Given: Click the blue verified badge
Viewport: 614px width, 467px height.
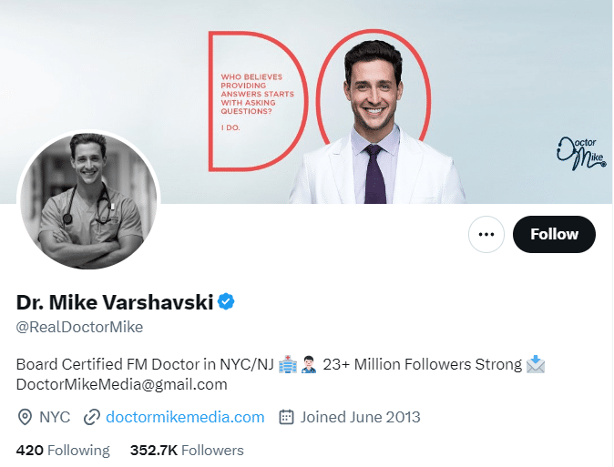Looking at the screenshot, I should (x=227, y=301).
